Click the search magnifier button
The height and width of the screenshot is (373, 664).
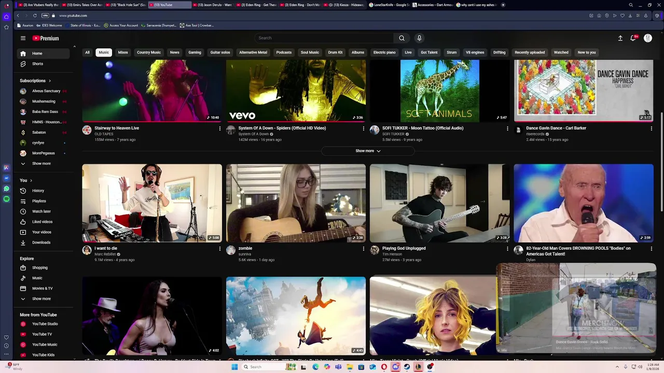tap(402, 38)
